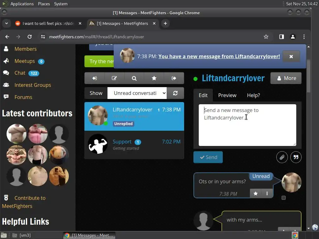Open the More button for Liftandcarrylover

point(286,78)
